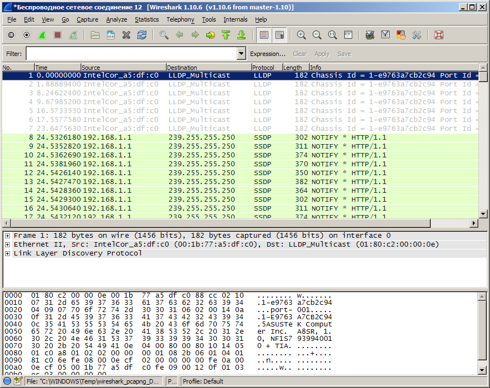Click Profile: Default in status bar
This screenshot has width=490, height=388.
(203, 381)
